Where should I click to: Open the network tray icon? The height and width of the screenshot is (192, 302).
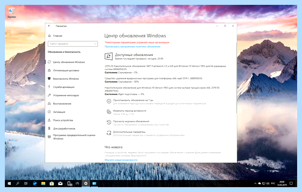click(264, 184)
